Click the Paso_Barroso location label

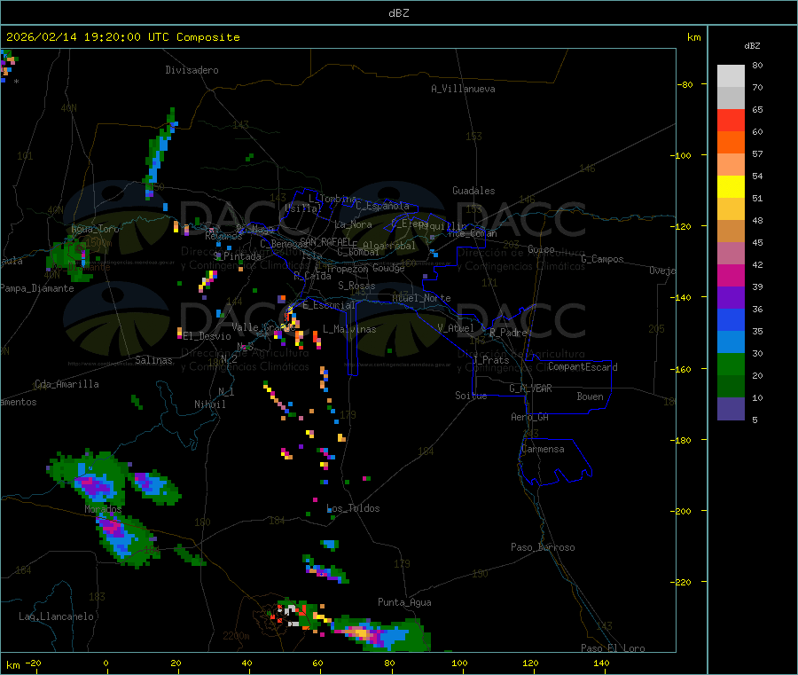coord(543,547)
